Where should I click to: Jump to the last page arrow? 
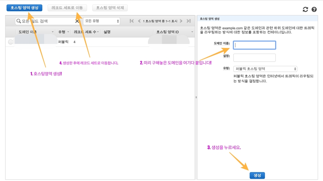[x=188, y=21]
